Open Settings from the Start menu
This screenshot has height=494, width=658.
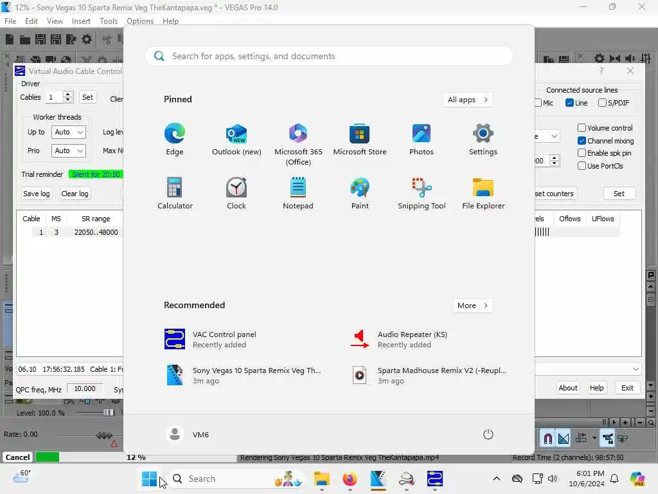tap(483, 140)
